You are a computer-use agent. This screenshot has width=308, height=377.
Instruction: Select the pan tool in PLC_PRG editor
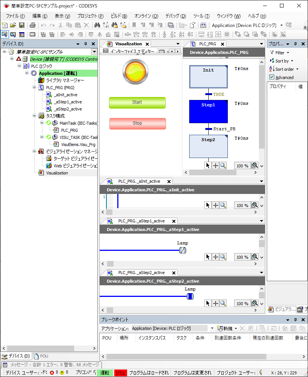point(215,165)
